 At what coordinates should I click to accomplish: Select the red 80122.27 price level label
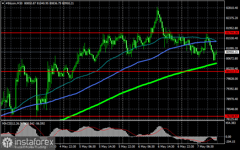232,71
